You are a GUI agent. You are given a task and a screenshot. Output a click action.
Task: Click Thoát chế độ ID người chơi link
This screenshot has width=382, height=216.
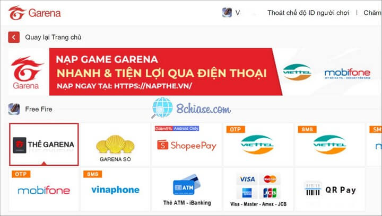coord(308,13)
